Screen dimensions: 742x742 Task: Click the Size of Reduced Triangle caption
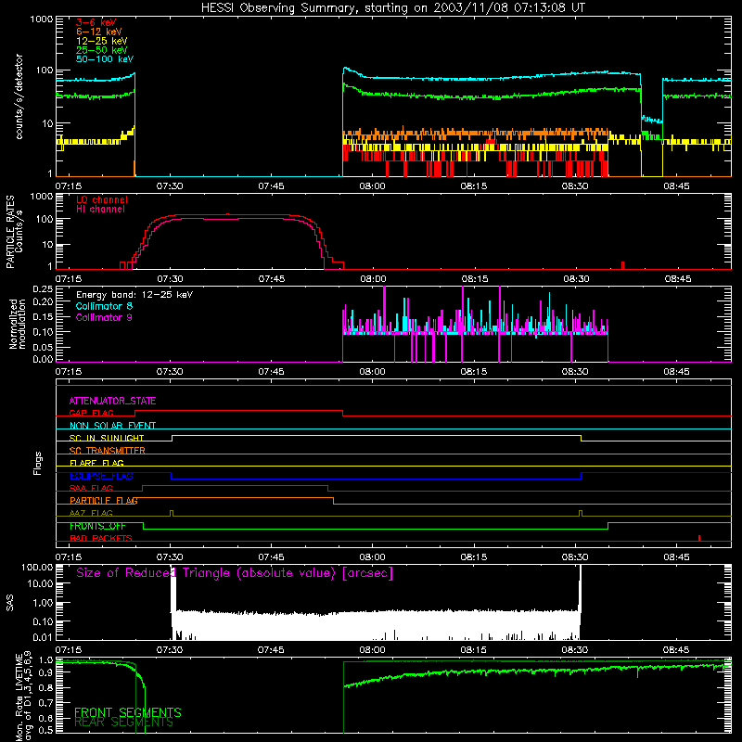tap(235, 573)
